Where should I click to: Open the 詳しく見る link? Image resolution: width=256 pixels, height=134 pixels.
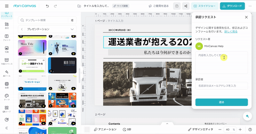click(x=231, y=32)
